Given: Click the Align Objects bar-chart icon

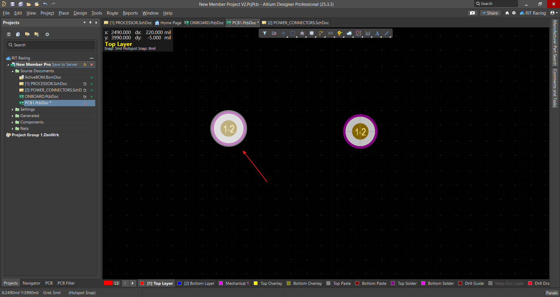Looking at the screenshot, I should [x=302, y=33].
